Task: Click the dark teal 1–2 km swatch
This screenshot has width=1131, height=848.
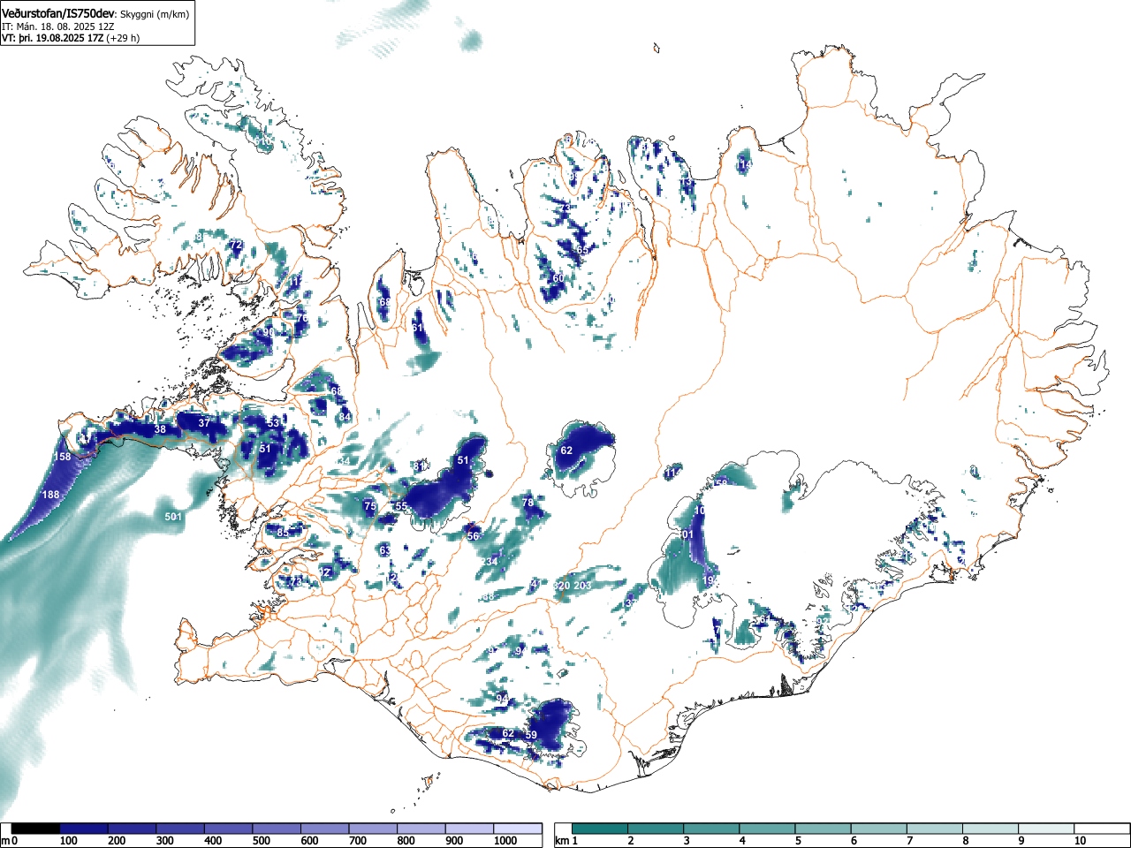Action: click(x=601, y=829)
